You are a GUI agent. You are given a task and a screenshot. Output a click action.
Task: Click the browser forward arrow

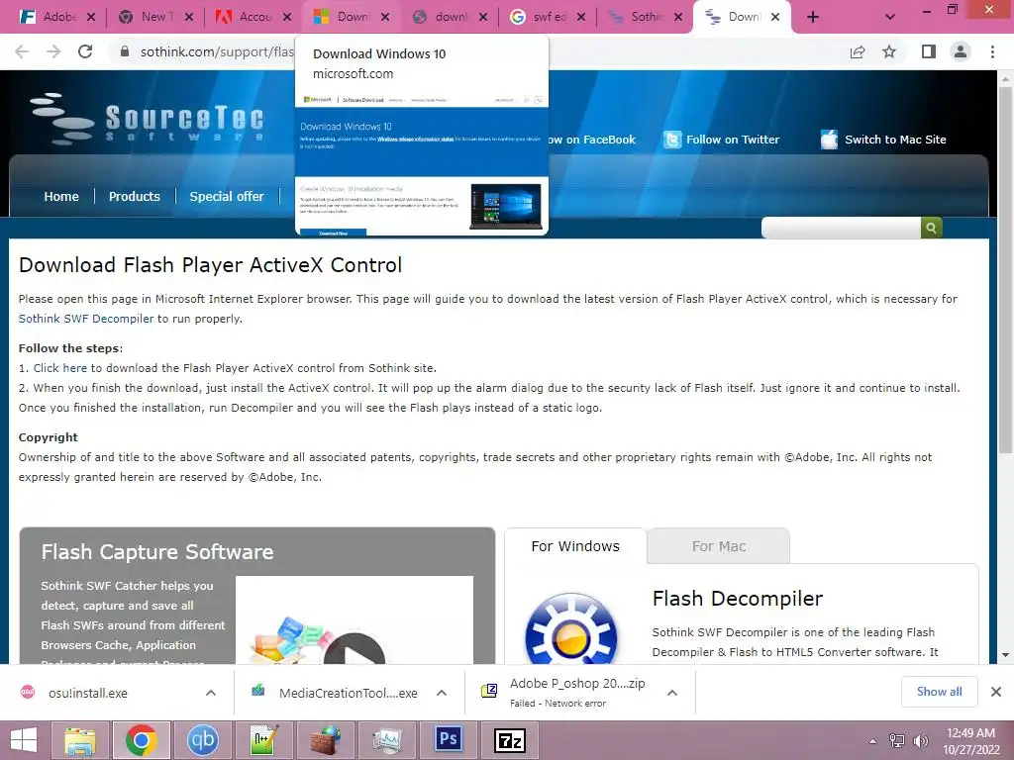click(53, 51)
